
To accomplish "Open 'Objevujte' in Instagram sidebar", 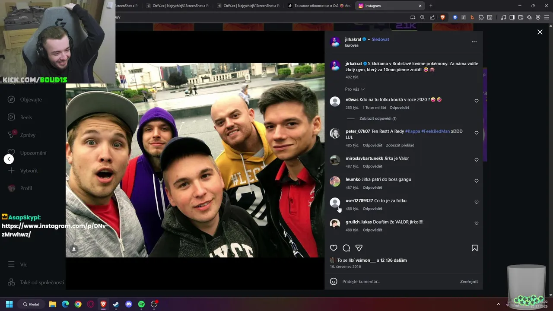I will [x=25, y=99].
